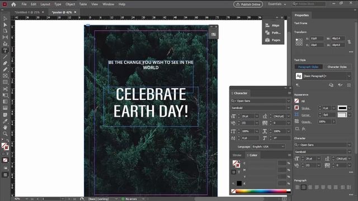
Task: Click the Publish Online button
Action: [x=248, y=4]
